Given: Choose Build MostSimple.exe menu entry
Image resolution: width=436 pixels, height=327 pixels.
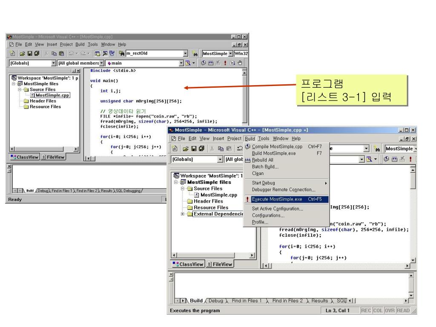Looking at the screenshot, I should [x=287, y=153].
